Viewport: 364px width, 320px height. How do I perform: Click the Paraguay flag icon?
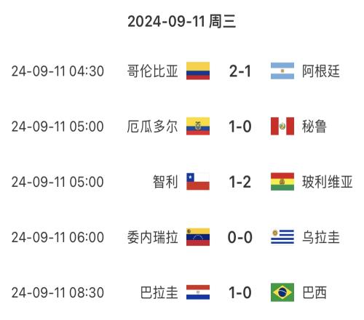[x=198, y=292]
